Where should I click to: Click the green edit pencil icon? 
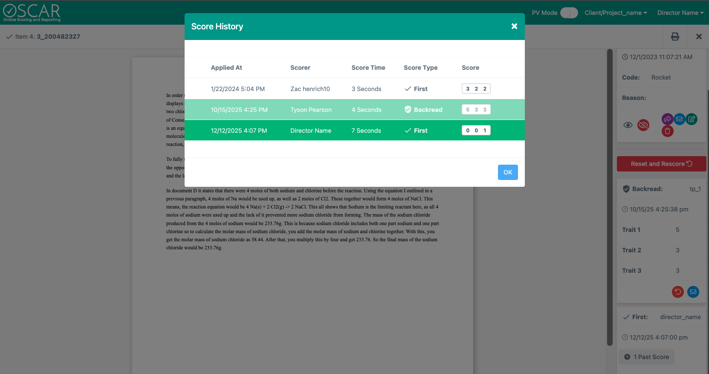click(x=692, y=119)
